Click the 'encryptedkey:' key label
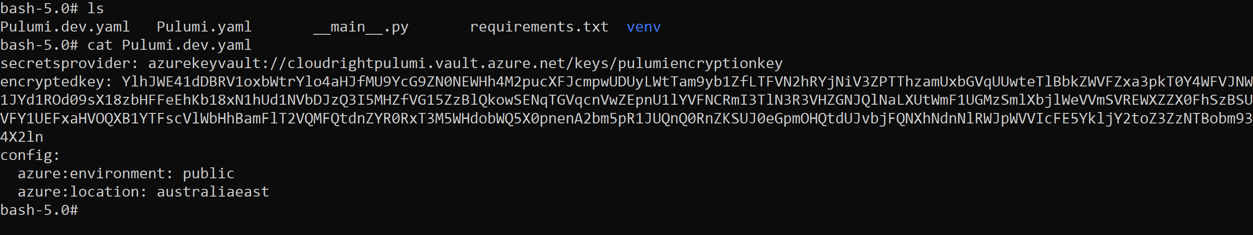The height and width of the screenshot is (235, 1253). click(x=56, y=82)
